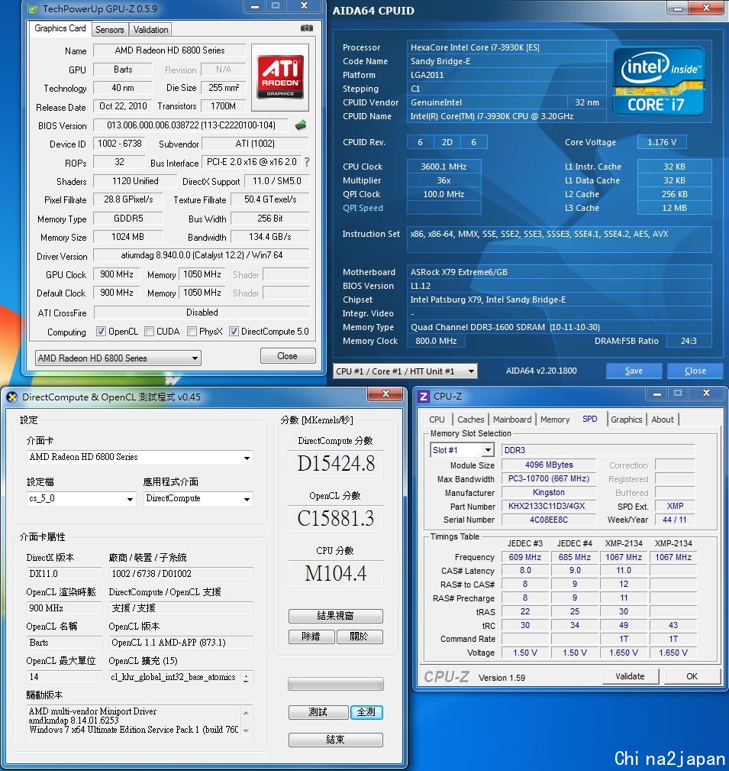The height and width of the screenshot is (771, 729).
Task: Click the Driver Version field in GPU-Z
Action: coord(202,255)
